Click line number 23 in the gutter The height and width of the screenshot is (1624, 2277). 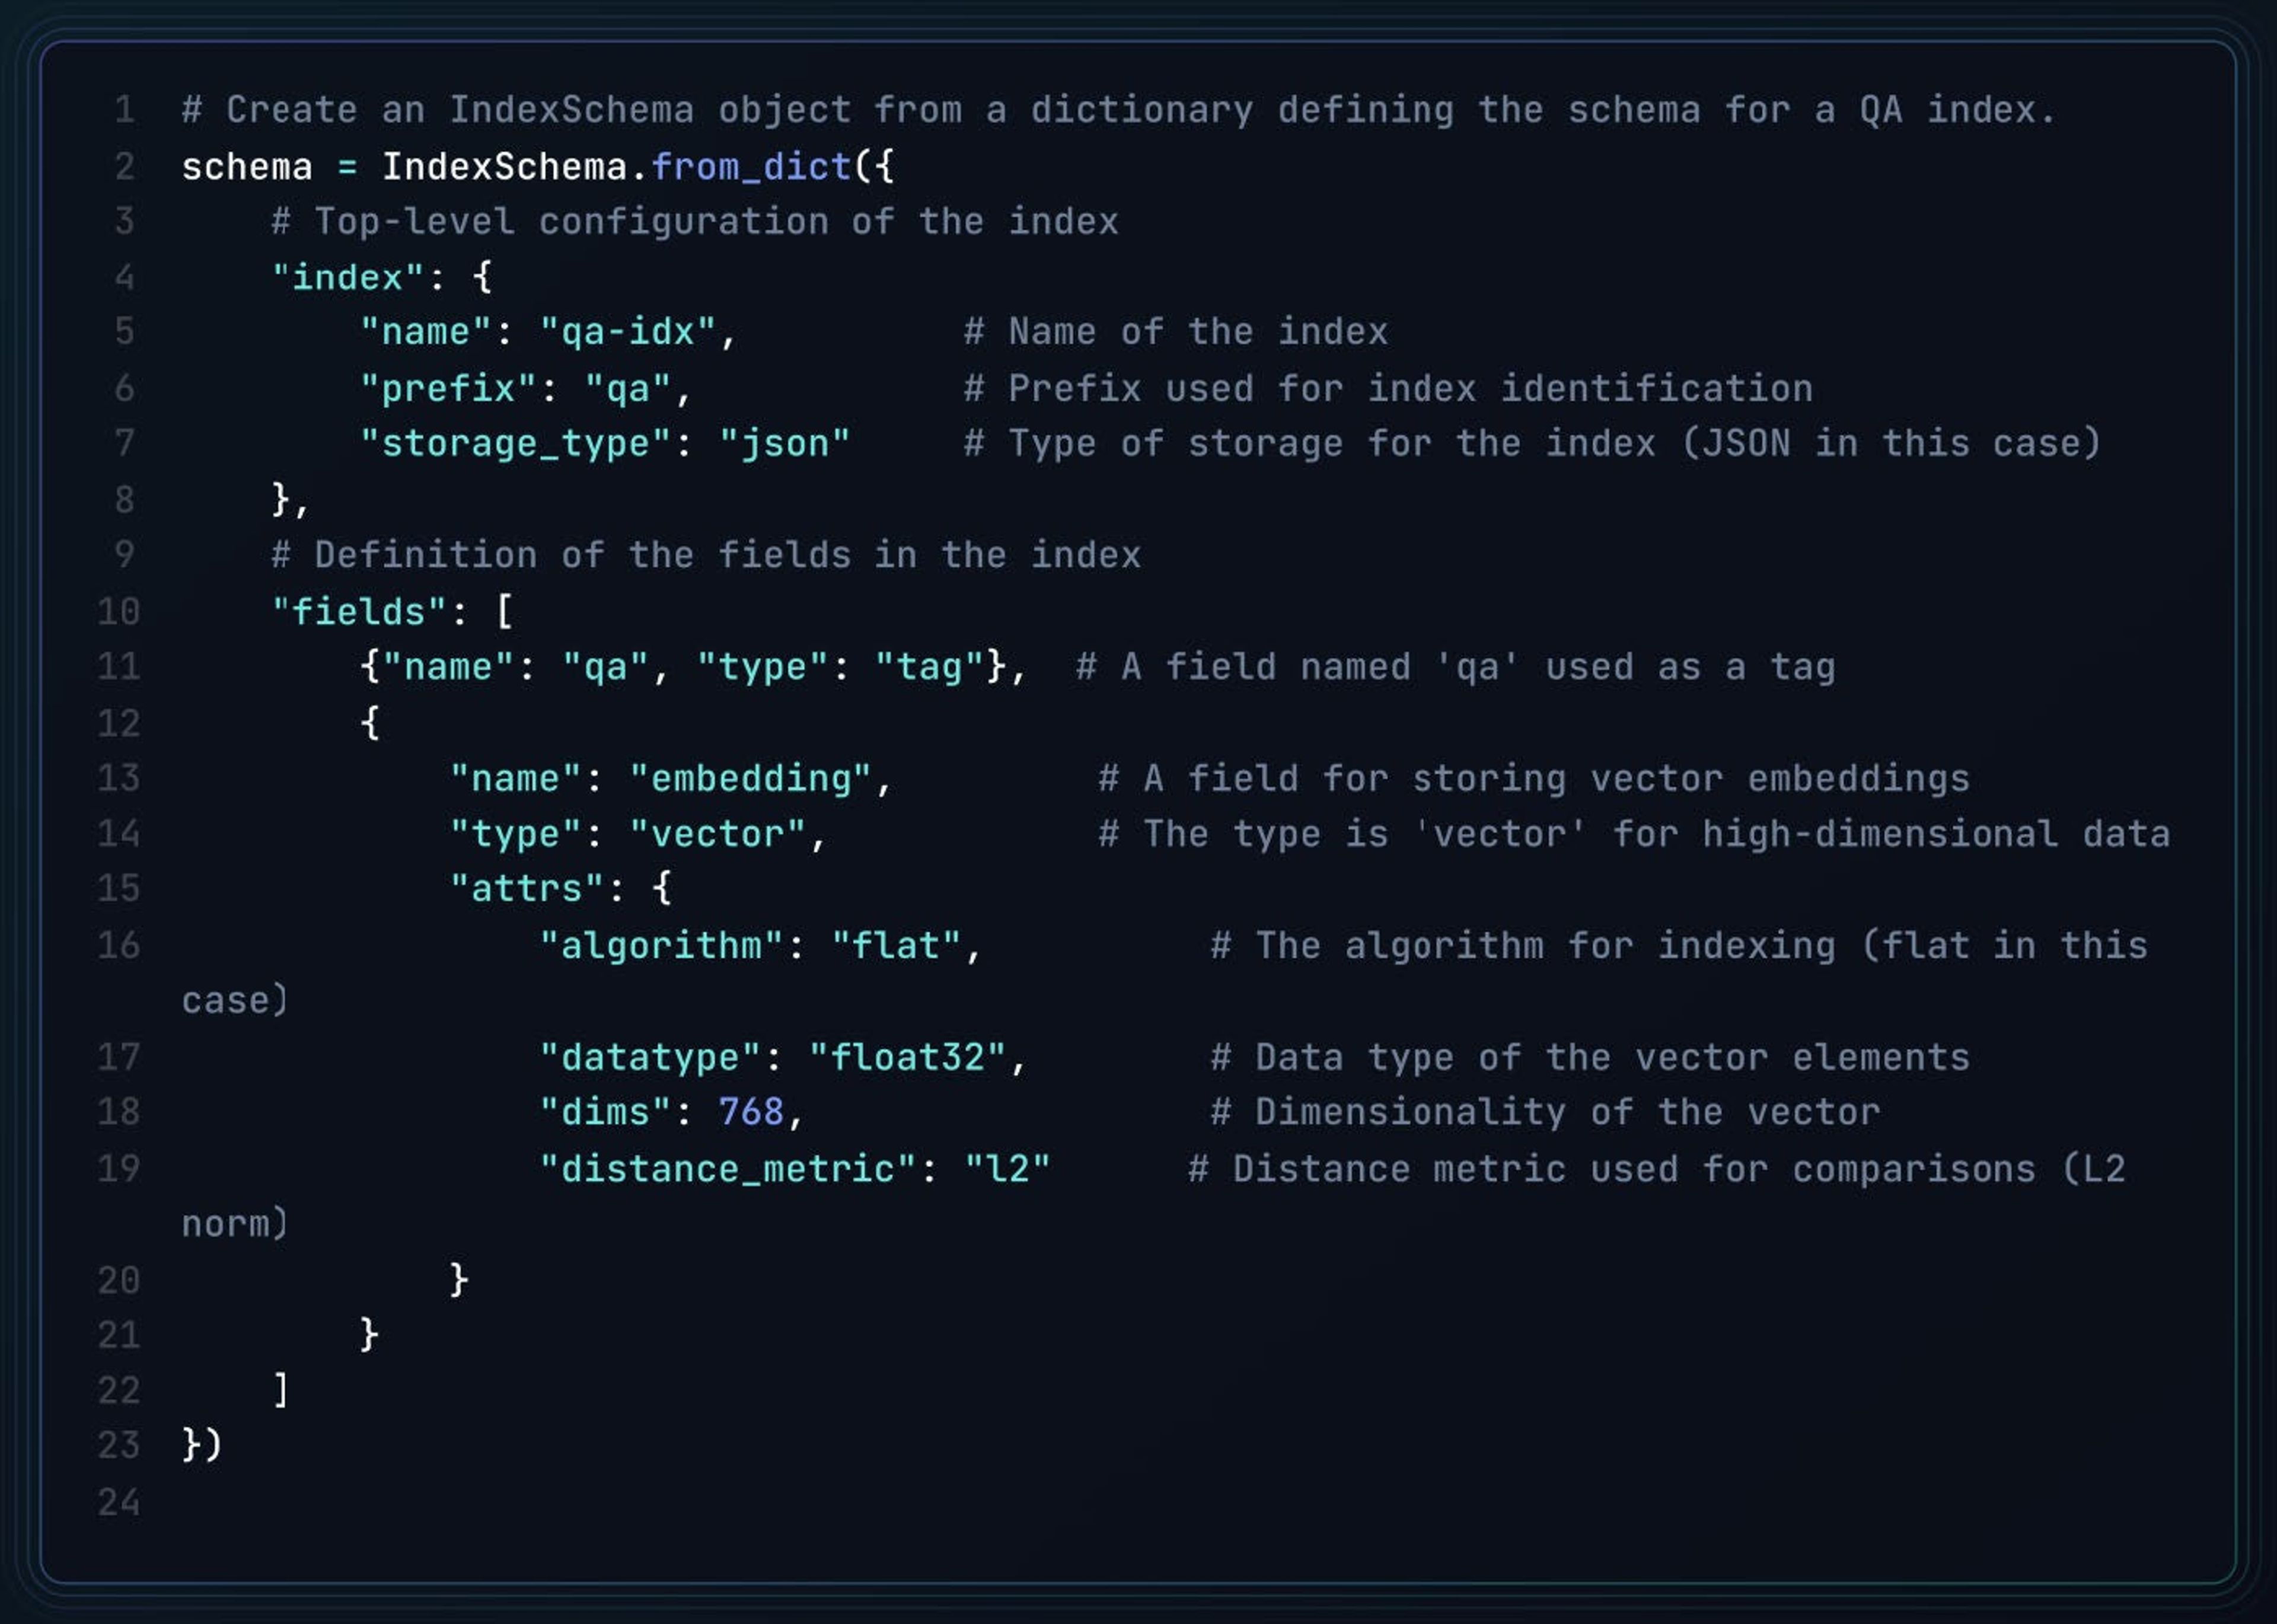119,1445
